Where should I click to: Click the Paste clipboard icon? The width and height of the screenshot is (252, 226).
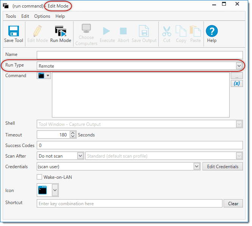[x=195, y=31]
